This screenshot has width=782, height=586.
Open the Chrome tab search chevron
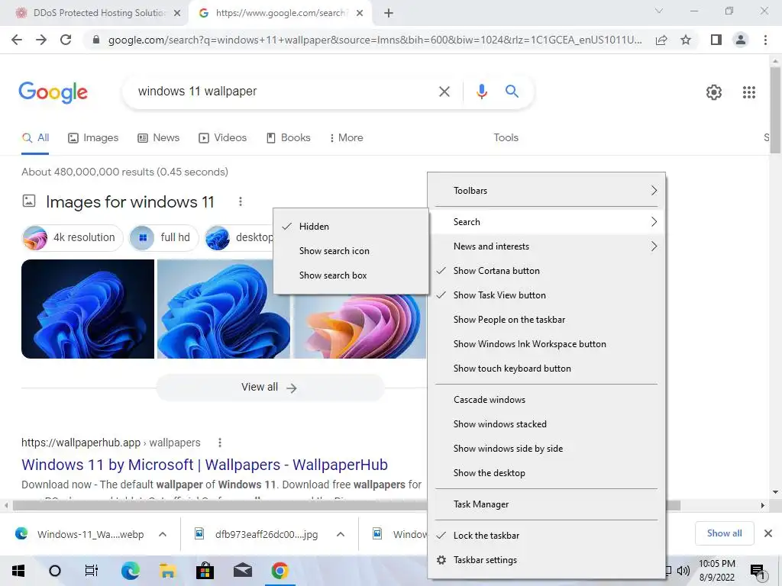click(659, 11)
